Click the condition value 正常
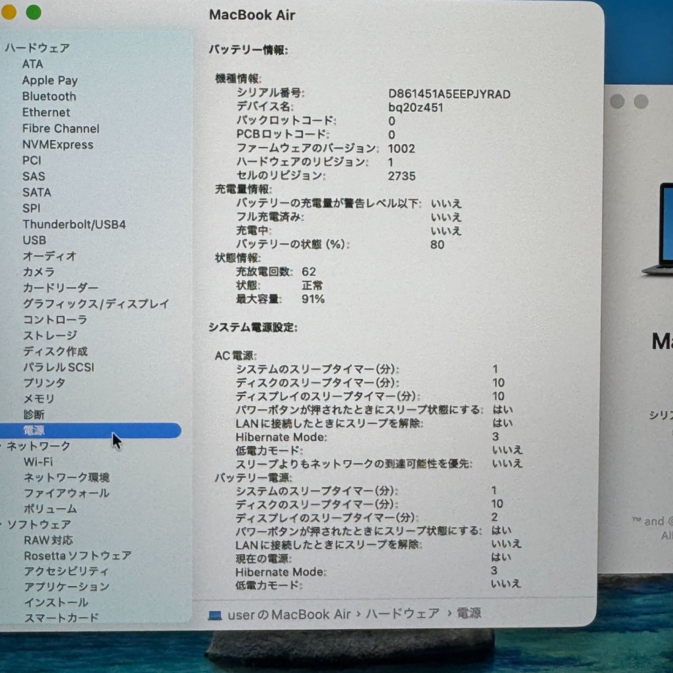 [312, 285]
